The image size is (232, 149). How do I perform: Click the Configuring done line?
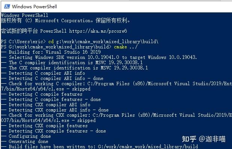pyautogui.click(x=26, y=136)
